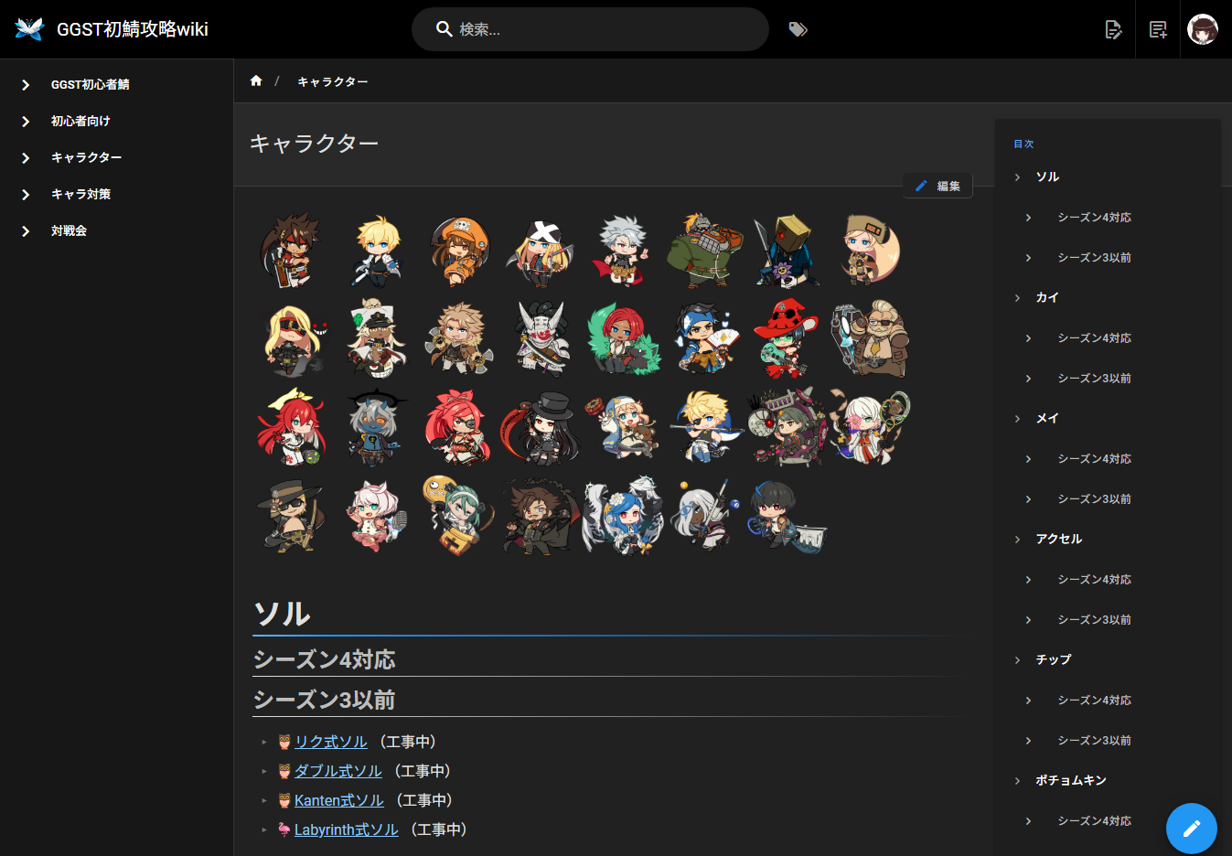The height and width of the screenshot is (856, 1232).
Task: Select the May orange pirate hat character icon
Action: coord(460,250)
